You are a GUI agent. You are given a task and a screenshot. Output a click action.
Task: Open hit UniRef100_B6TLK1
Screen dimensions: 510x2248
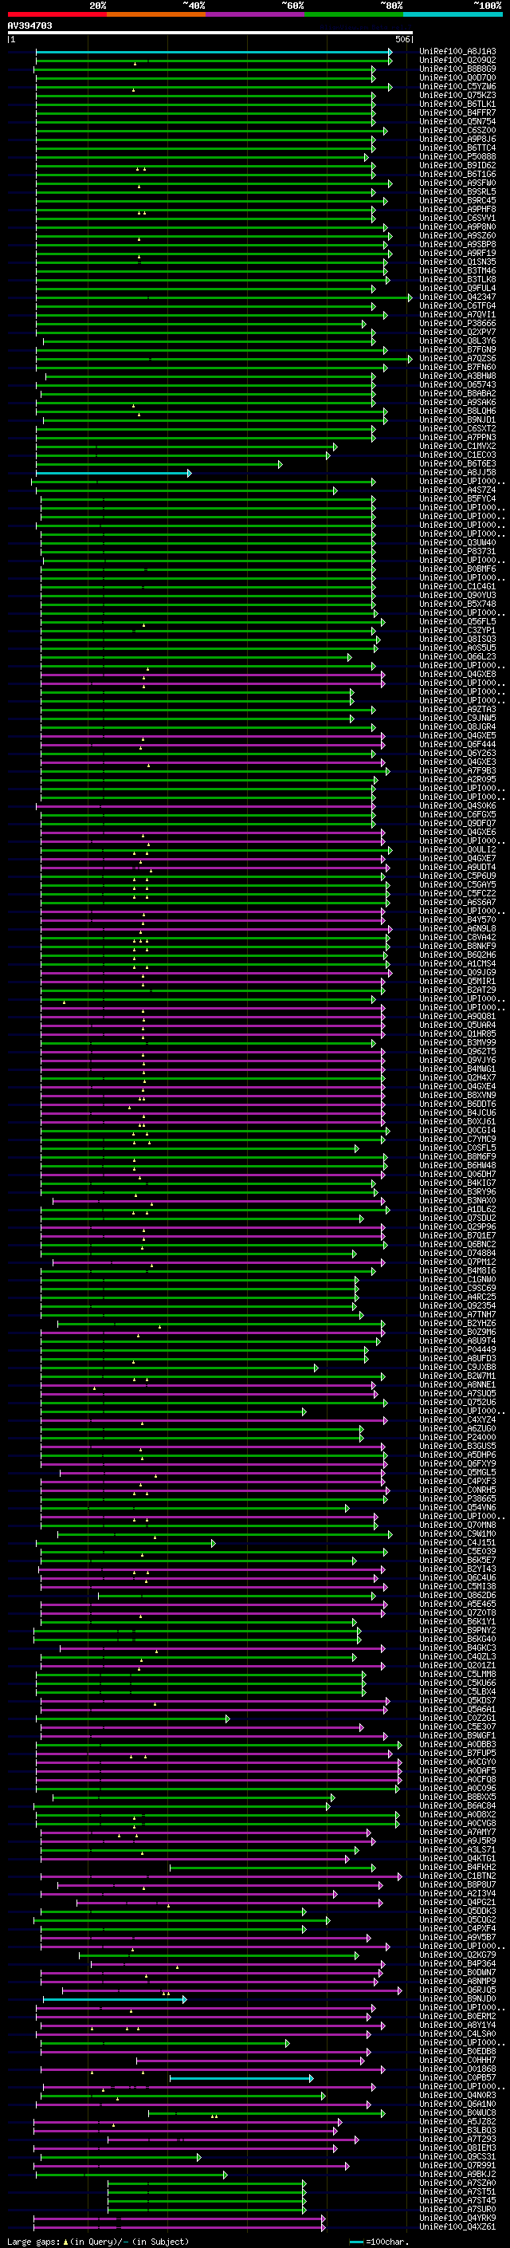point(457,104)
